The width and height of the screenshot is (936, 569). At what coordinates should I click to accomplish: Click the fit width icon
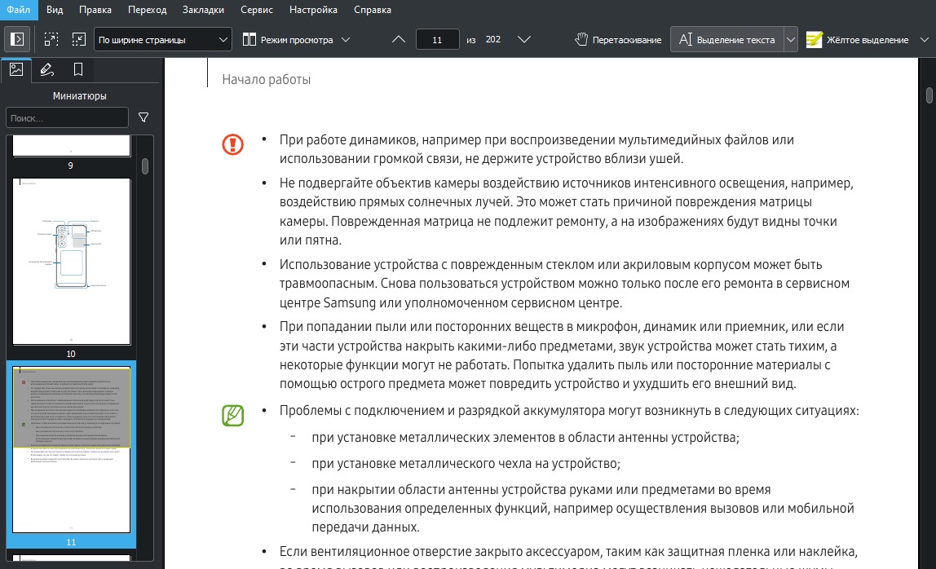pos(79,39)
